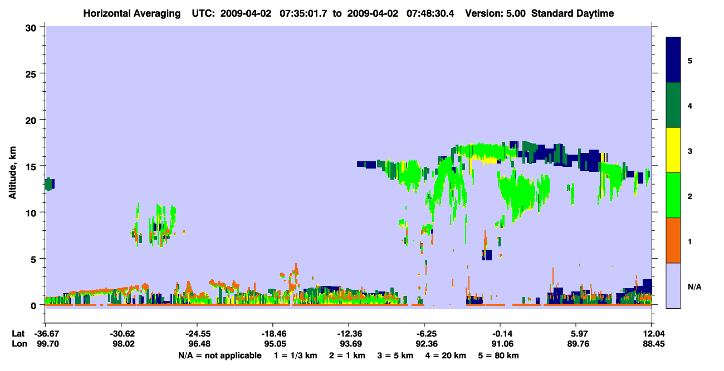
Task: Click the y-axis tick value 10
Action: click(x=32, y=212)
